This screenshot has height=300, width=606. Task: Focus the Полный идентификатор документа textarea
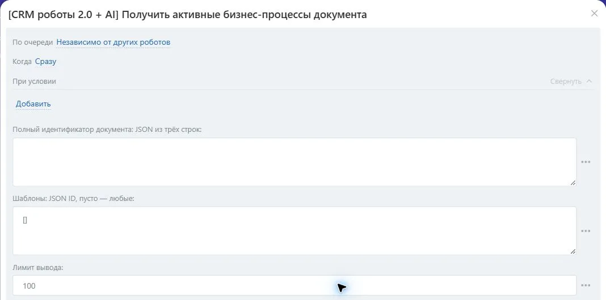(x=294, y=162)
